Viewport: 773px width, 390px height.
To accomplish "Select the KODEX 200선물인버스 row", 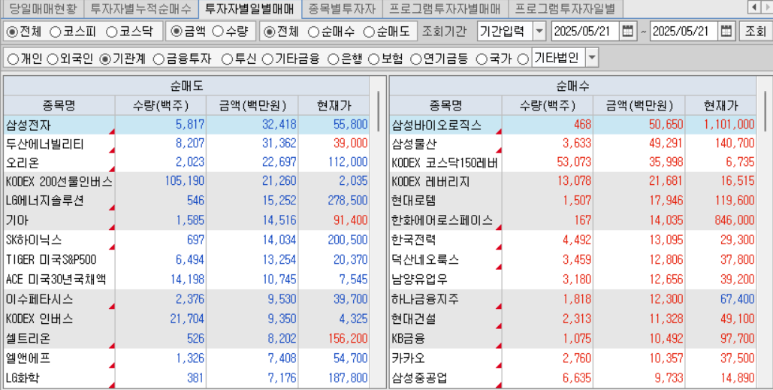I will [x=186, y=181].
